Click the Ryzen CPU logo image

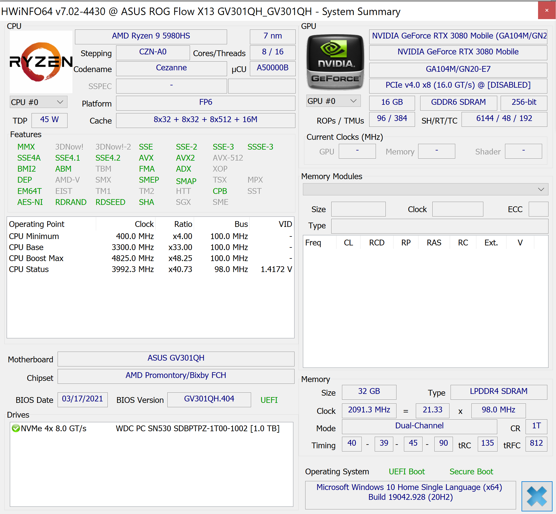point(41,62)
